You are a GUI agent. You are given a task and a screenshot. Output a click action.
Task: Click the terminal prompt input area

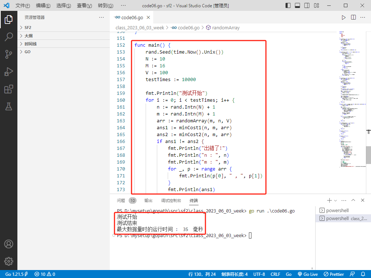tap(250, 235)
